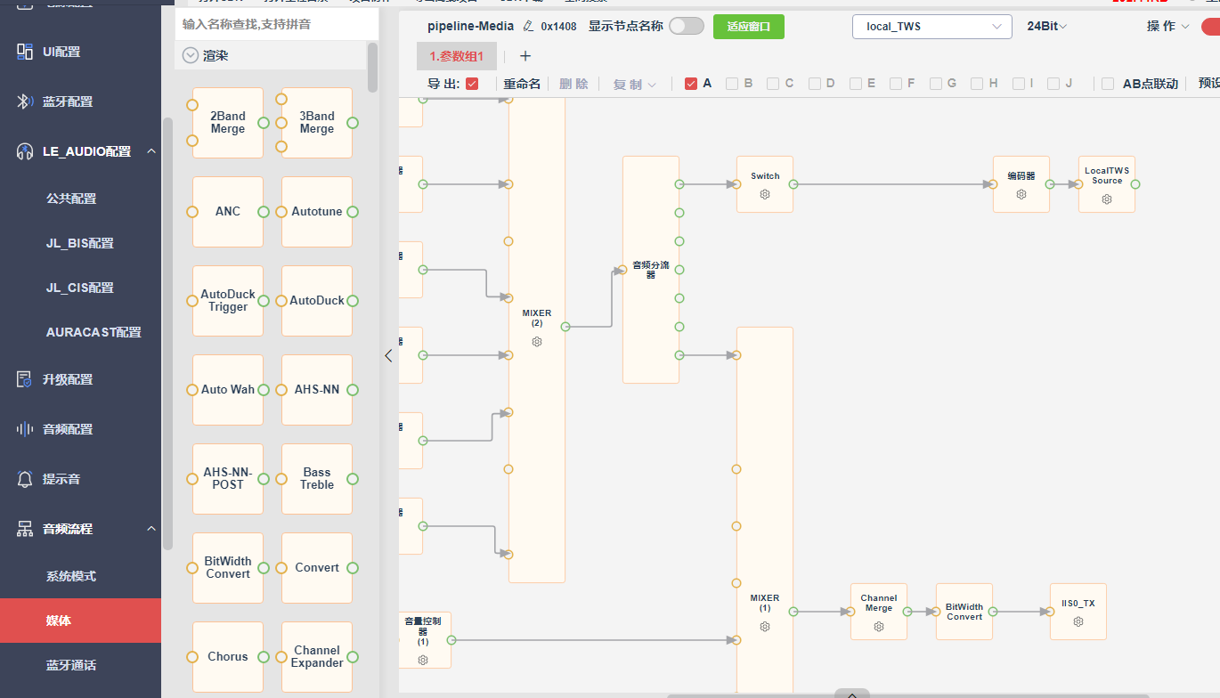Open MIXER (1) node settings gear
The image size is (1220, 698).
[765, 627]
